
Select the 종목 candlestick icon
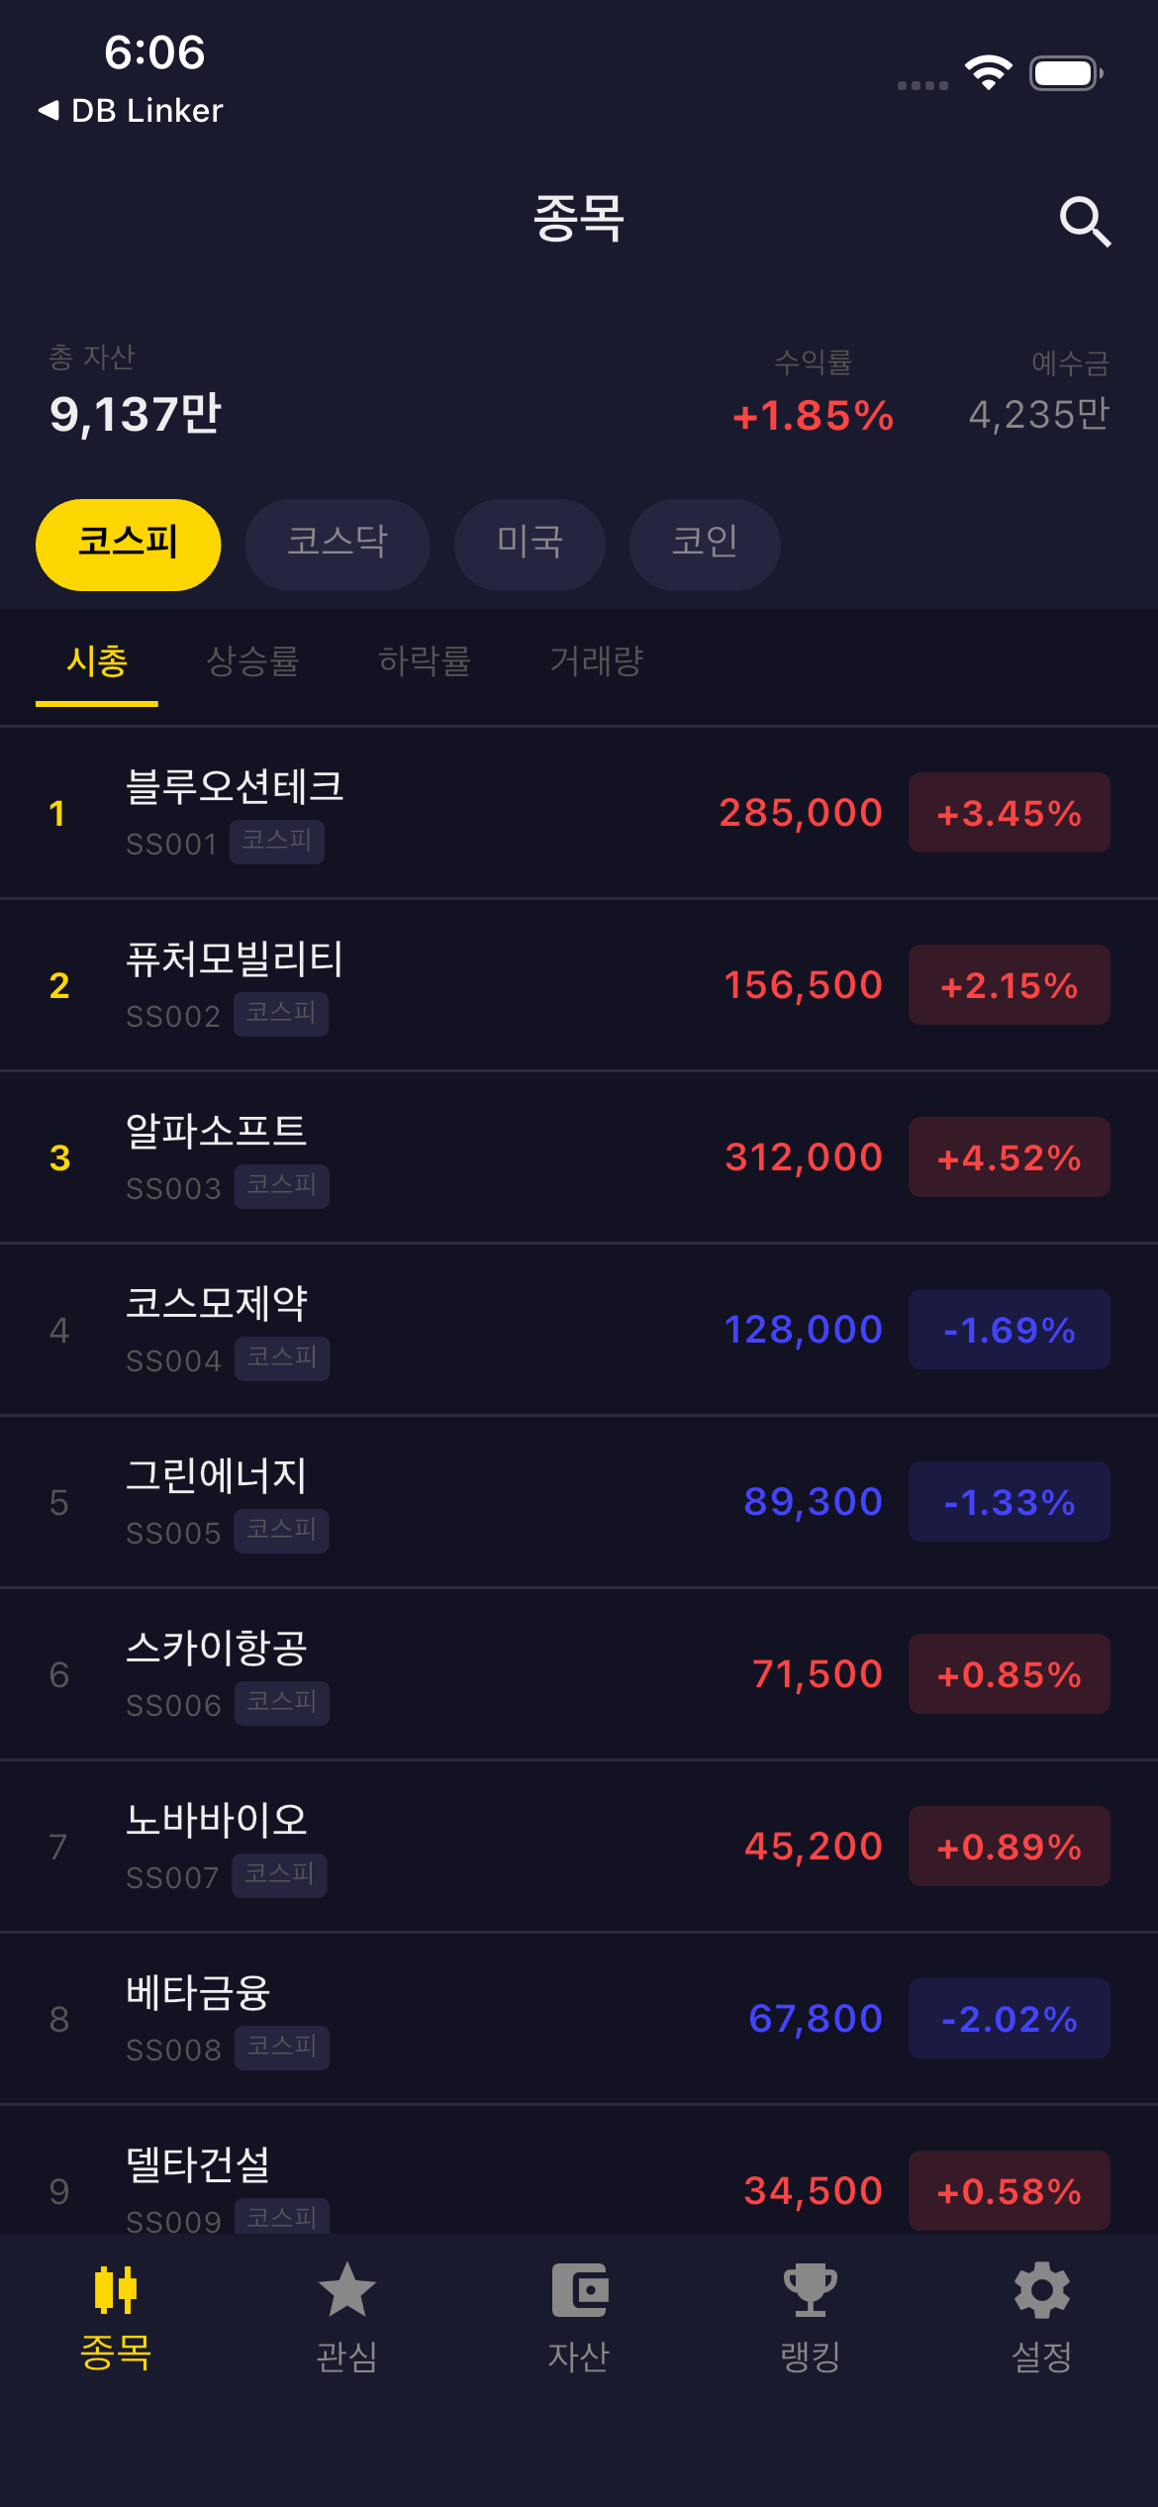click(x=115, y=2290)
